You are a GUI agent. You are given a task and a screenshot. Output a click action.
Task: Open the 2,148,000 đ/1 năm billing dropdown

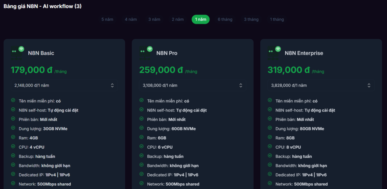click(64, 85)
